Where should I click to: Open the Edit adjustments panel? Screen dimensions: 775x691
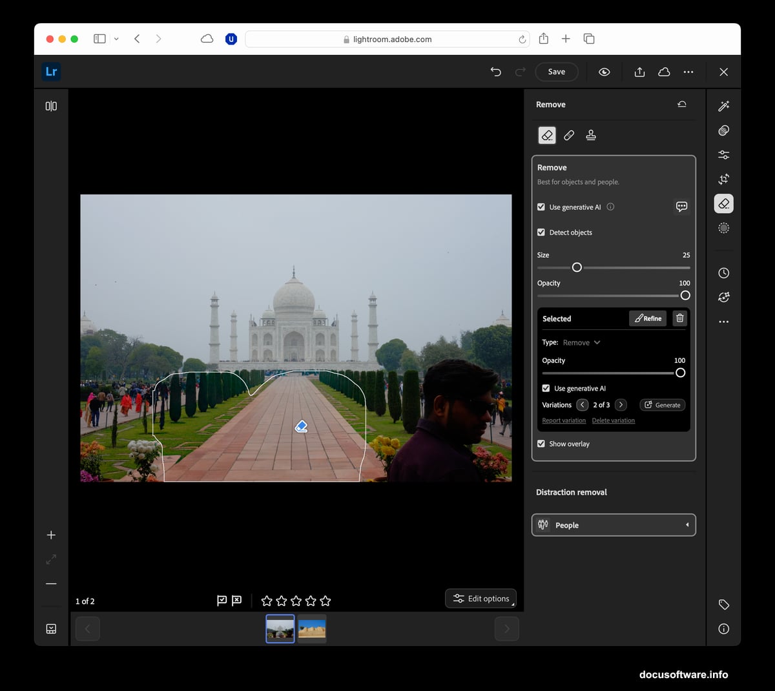coord(723,155)
